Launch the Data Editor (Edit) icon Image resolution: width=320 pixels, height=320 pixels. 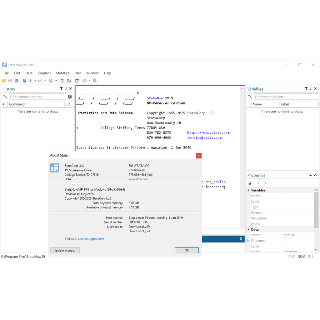click(62, 81)
